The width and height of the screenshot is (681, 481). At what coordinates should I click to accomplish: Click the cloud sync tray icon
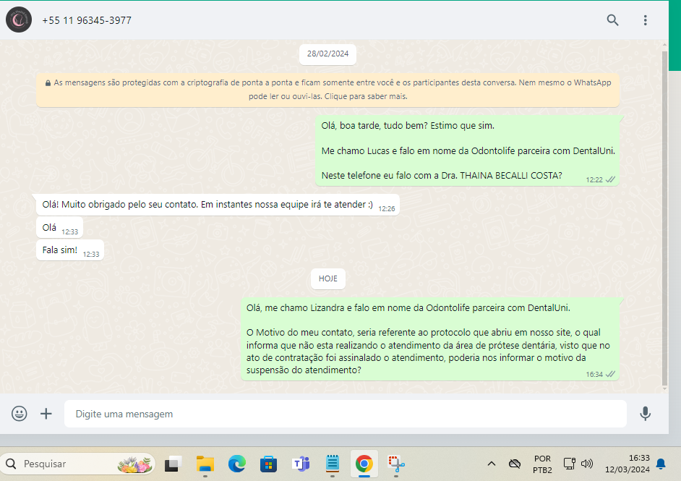[515, 464]
